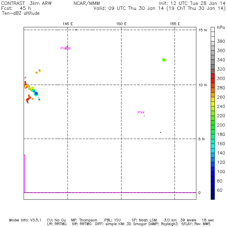The image size is (227, 227).
Task: Select the 'DAMP: Rayleigh3' model setting
Action: tap(163, 224)
